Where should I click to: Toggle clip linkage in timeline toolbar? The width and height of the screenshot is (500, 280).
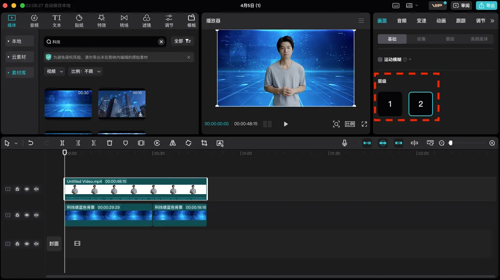(x=398, y=143)
